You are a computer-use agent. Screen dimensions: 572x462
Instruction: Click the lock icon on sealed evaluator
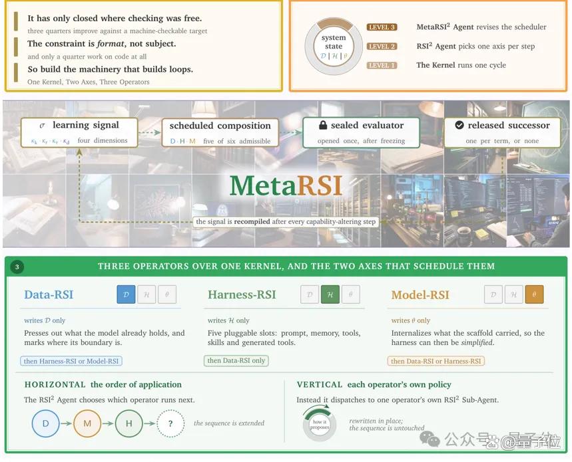coord(323,125)
